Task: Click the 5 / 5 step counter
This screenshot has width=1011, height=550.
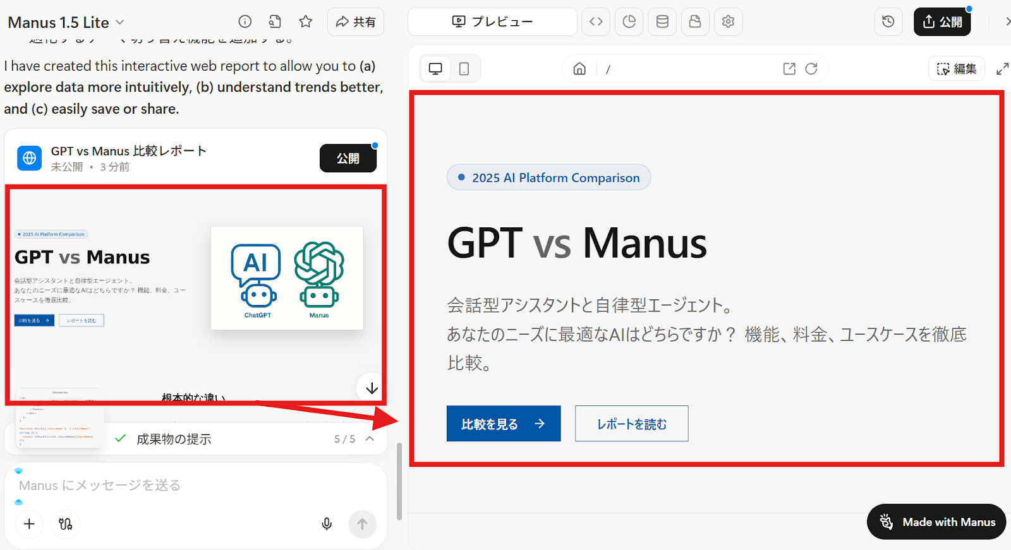Action: pyautogui.click(x=345, y=439)
